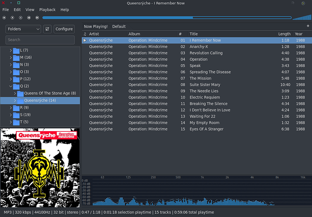Viewport: 312px width, 217px height.
Task: Click the Search input field
Action: click(40, 40)
